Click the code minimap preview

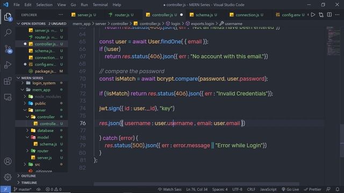tap(333, 41)
